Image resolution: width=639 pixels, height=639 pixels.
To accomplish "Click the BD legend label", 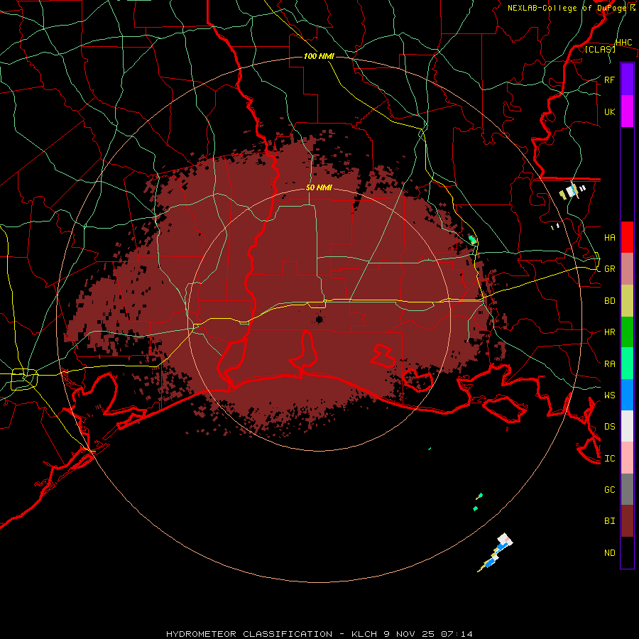I will click(x=609, y=301).
